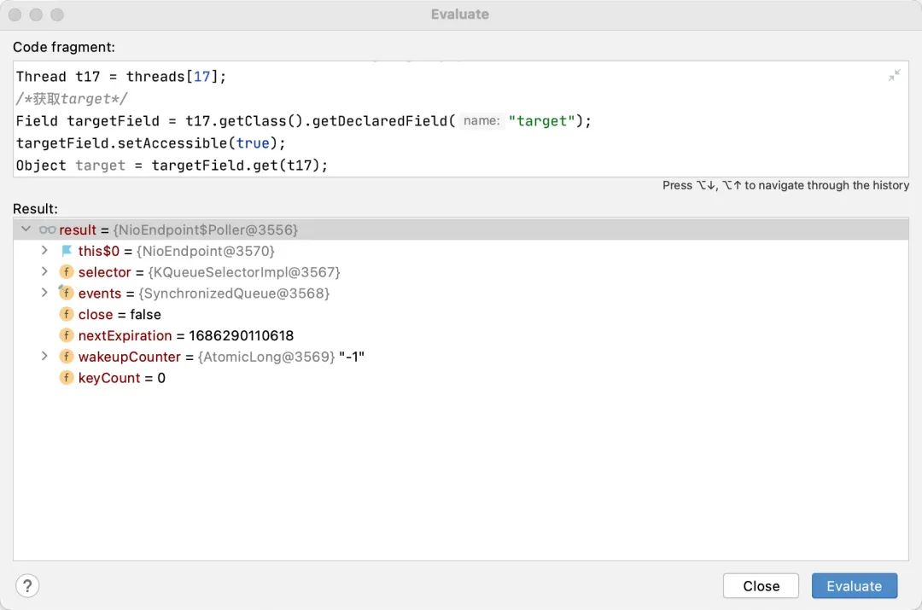Select the this$0 = {NioEndpoint@3570} row
The height and width of the screenshot is (610, 922).
(461, 251)
